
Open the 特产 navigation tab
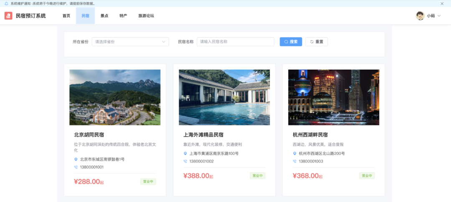pos(123,16)
